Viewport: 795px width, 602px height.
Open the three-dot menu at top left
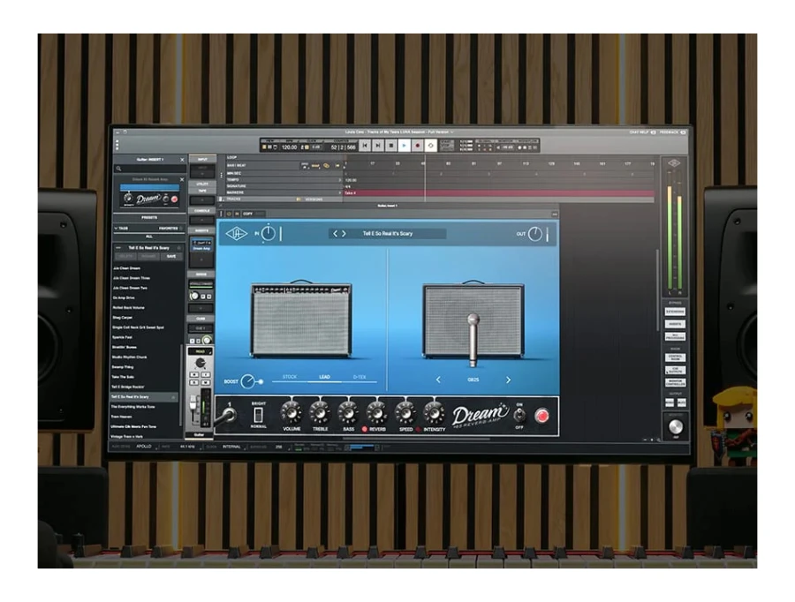pyautogui.click(x=117, y=146)
